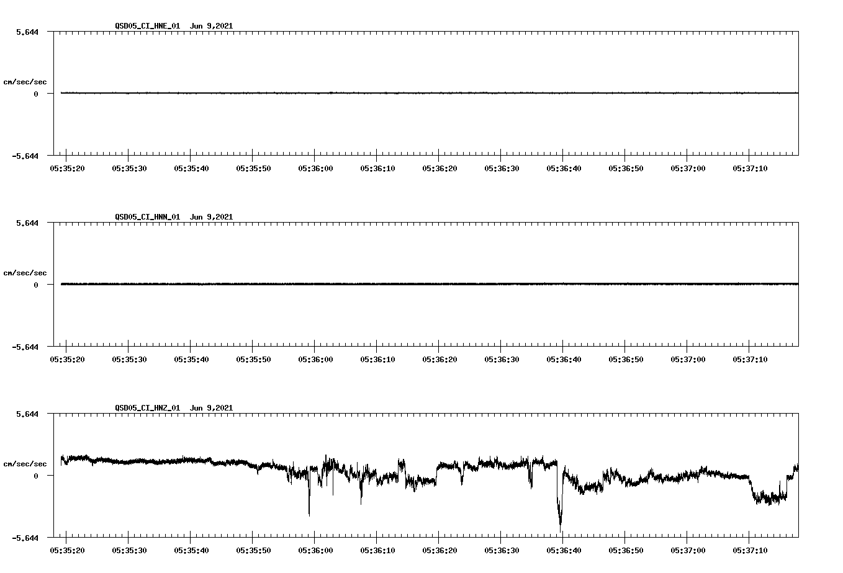The height and width of the screenshot is (573, 843).
Task: Click the 05:37:00 time label under HNE plot
Action: coord(688,169)
